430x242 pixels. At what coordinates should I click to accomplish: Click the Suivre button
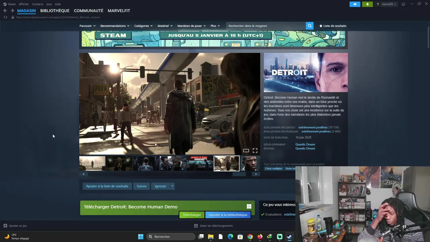(141, 186)
